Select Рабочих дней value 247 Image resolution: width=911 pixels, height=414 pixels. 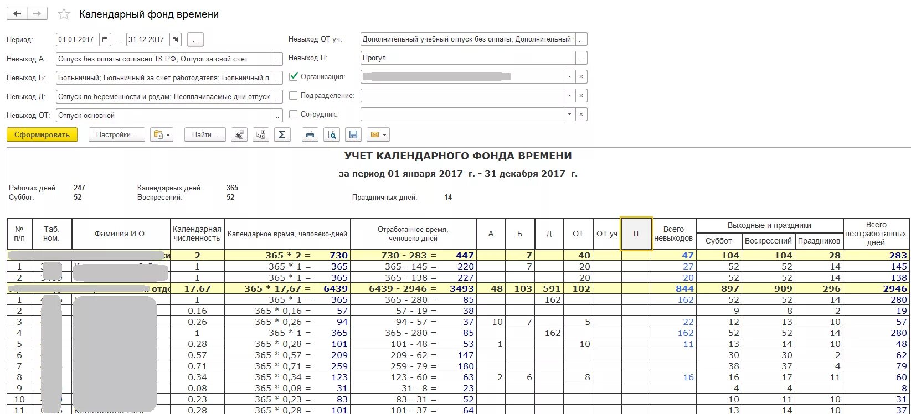tap(79, 188)
